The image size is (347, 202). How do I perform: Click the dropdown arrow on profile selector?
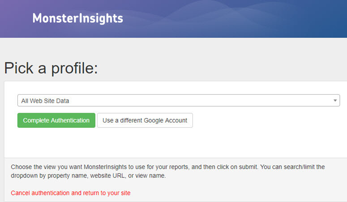(x=335, y=101)
